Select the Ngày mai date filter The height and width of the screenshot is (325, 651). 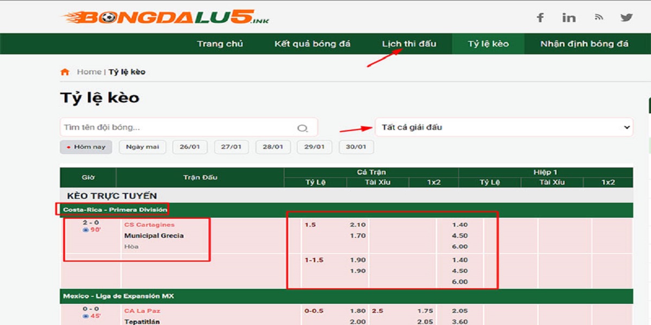(x=142, y=147)
